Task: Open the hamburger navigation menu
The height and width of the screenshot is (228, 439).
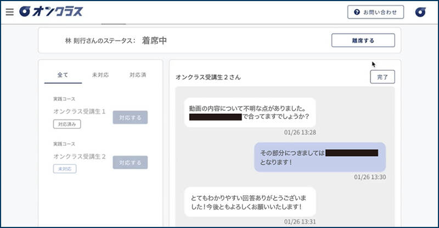Action: click(9, 12)
